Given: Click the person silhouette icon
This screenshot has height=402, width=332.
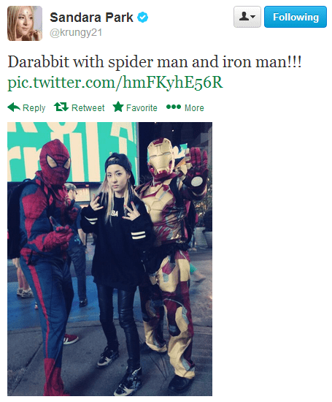Looking at the screenshot, I should coord(244,17).
